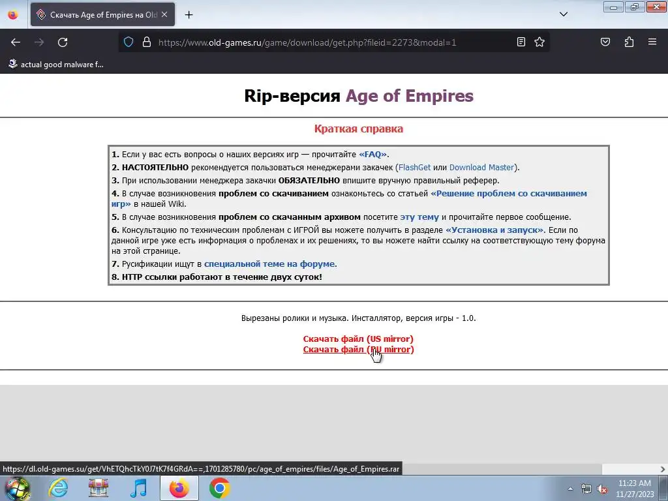
Task: Open the Download Master link
Action: [x=481, y=168]
